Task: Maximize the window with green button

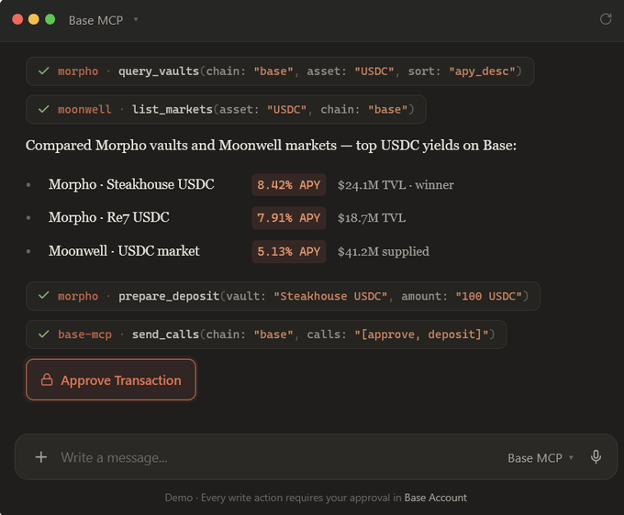Action: coord(50,19)
